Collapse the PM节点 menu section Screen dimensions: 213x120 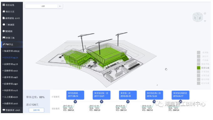(12, 44)
